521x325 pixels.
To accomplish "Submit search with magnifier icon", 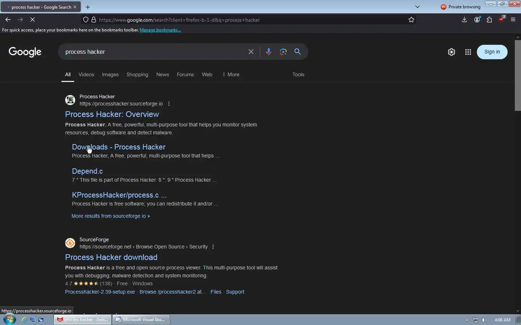I will [x=297, y=52].
